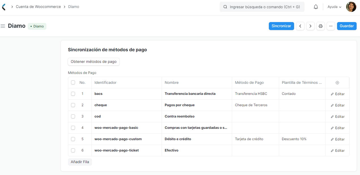
Task: Check the checkbox for the bacs row
Action: pyautogui.click(x=73, y=94)
